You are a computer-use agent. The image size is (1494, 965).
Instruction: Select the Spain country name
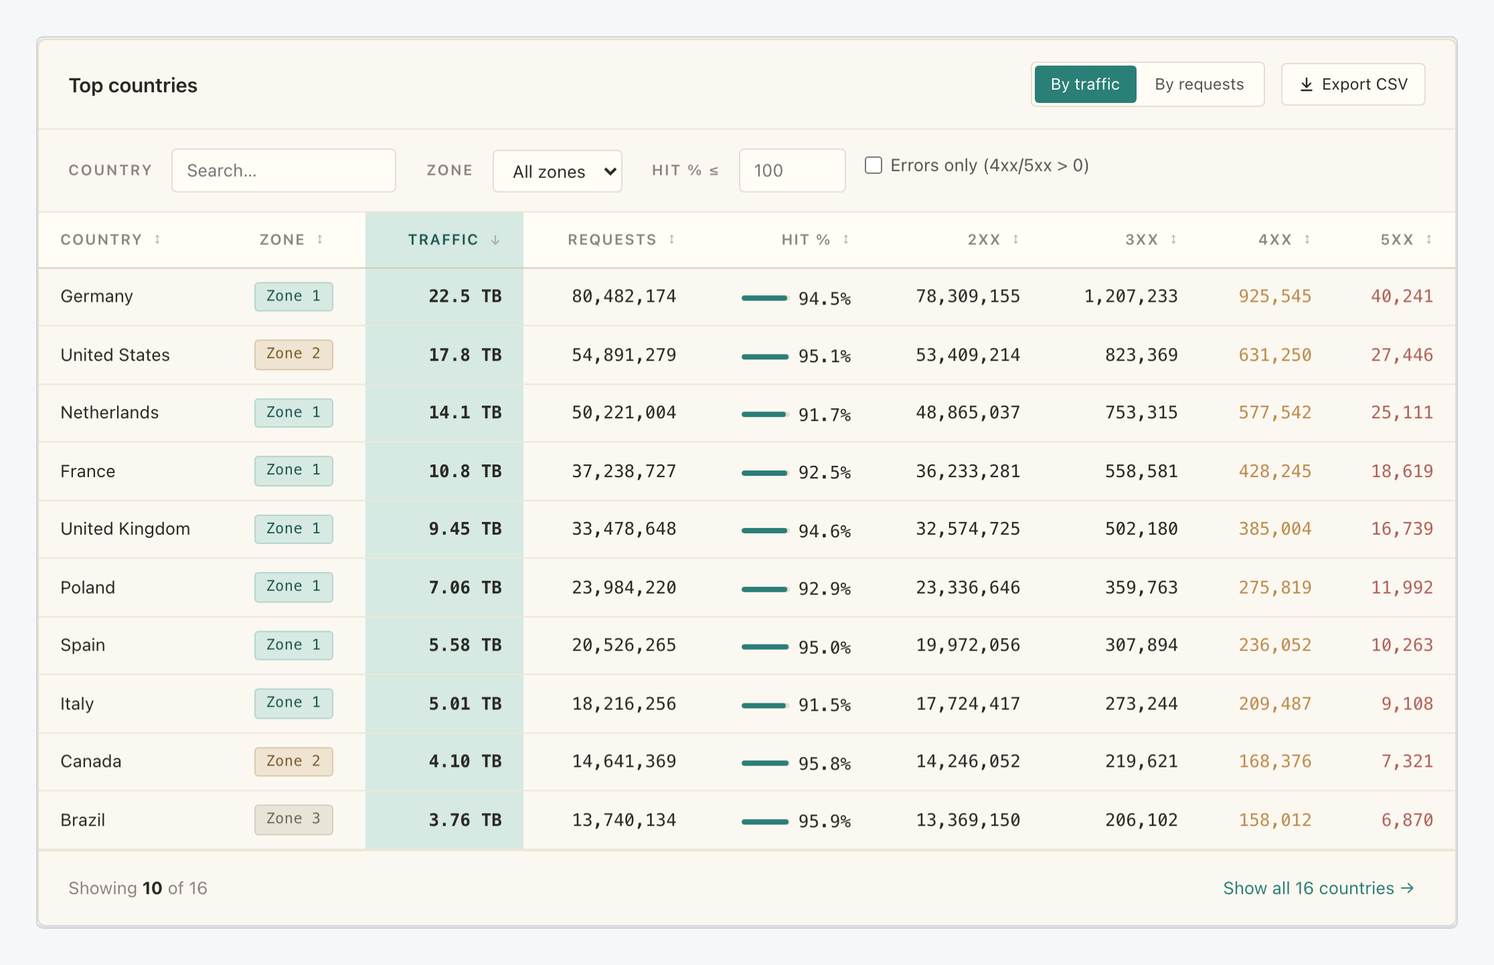point(83,645)
